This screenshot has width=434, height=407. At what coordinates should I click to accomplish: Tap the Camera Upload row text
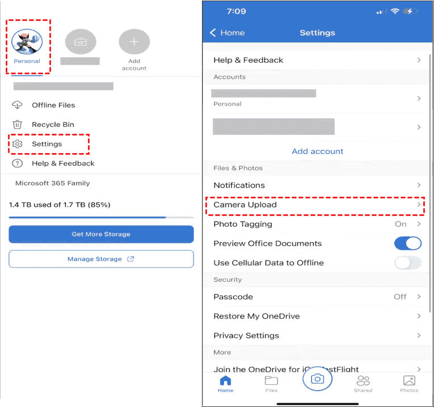point(245,205)
